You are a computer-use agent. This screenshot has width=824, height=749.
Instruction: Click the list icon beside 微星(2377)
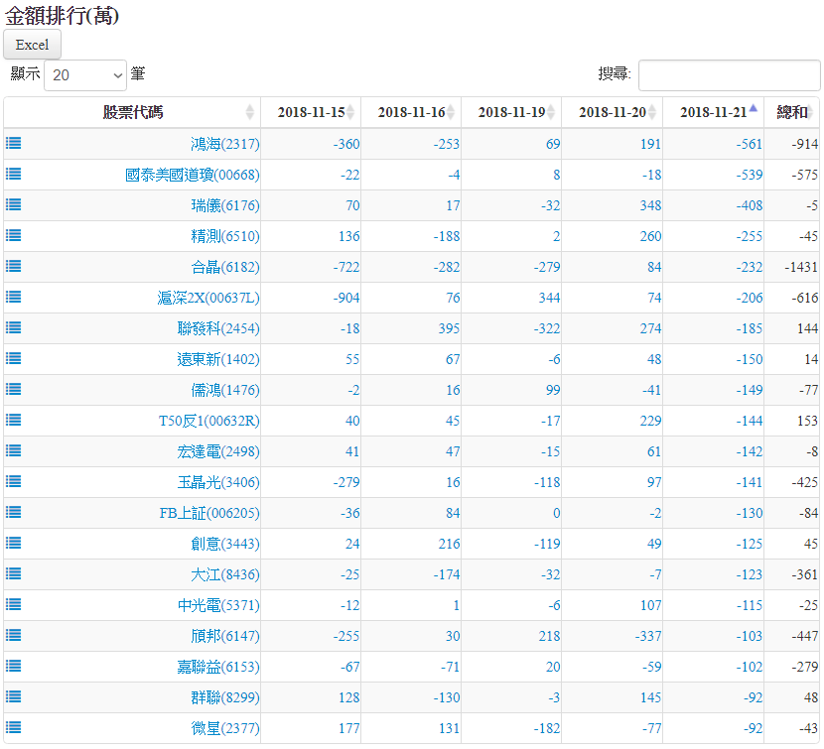coord(14,727)
